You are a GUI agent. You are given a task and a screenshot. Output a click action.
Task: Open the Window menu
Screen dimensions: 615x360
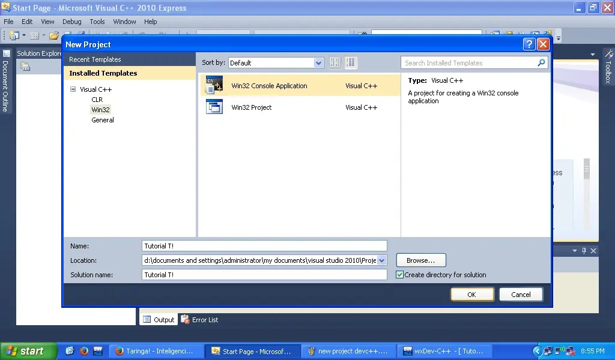(x=124, y=22)
